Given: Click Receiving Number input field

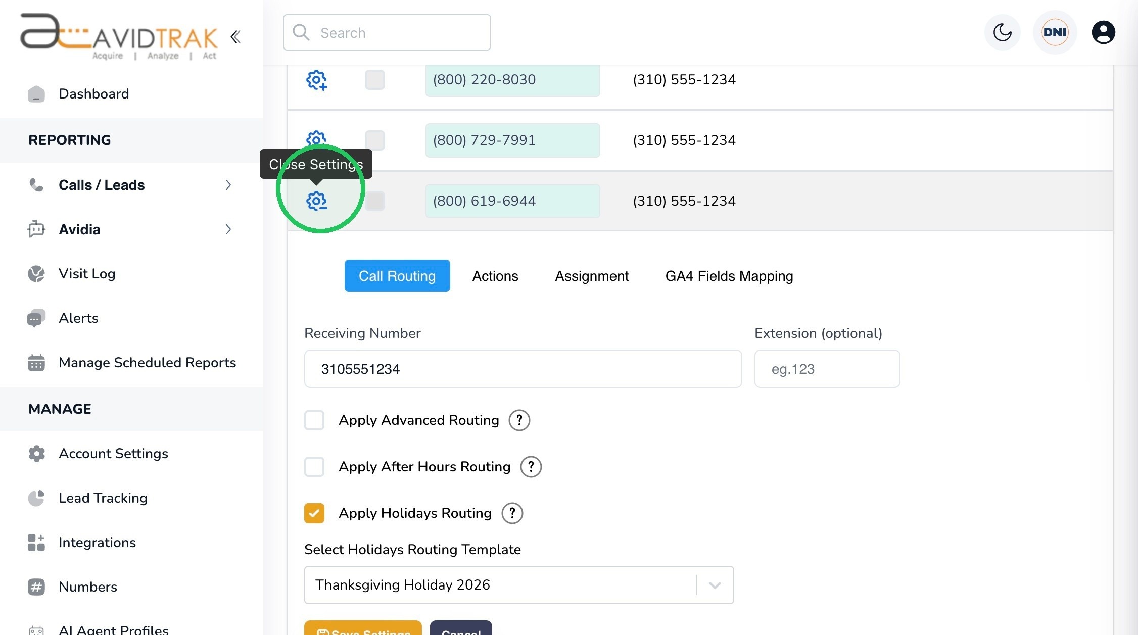Looking at the screenshot, I should click(523, 369).
